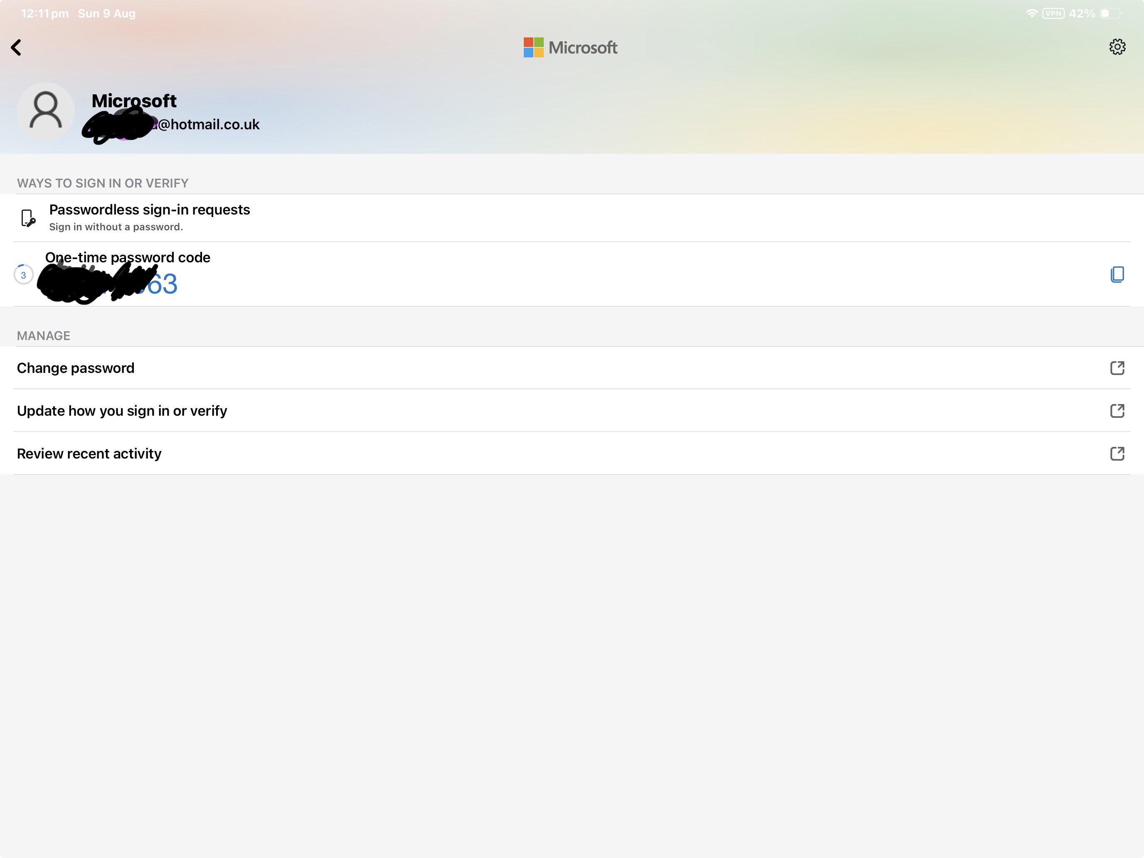Open Review recent activity
The height and width of the screenshot is (858, 1144).
click(572, 454)
